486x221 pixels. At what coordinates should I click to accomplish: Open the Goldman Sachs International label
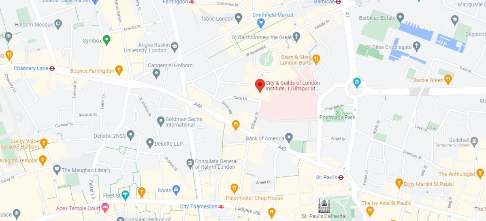180,122
